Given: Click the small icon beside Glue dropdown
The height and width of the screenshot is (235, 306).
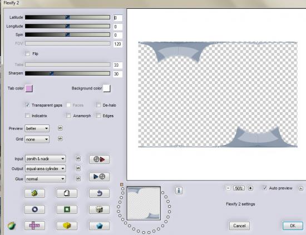Looking at the screenshot, I should 78,178.
